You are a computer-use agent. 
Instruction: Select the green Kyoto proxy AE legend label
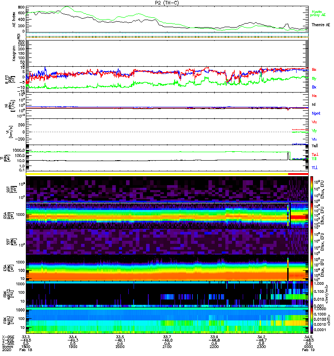click(x=318, y=13)
